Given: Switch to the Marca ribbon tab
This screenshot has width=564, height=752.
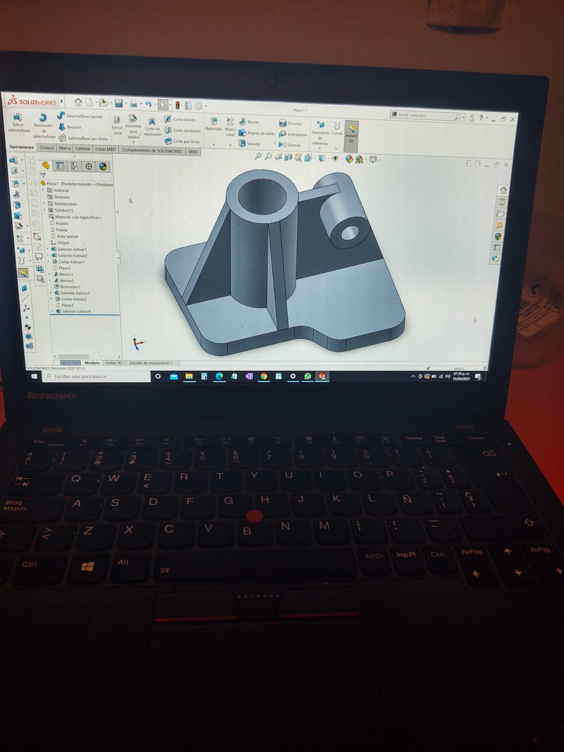Looking at the screenshot, I should coord(65,148).
